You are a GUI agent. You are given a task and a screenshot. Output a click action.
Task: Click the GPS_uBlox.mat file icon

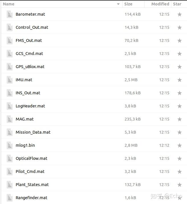(x=10, y=67)
